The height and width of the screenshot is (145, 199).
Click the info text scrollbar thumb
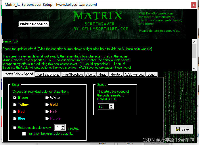pyautogui.click(x=194, y=51)
